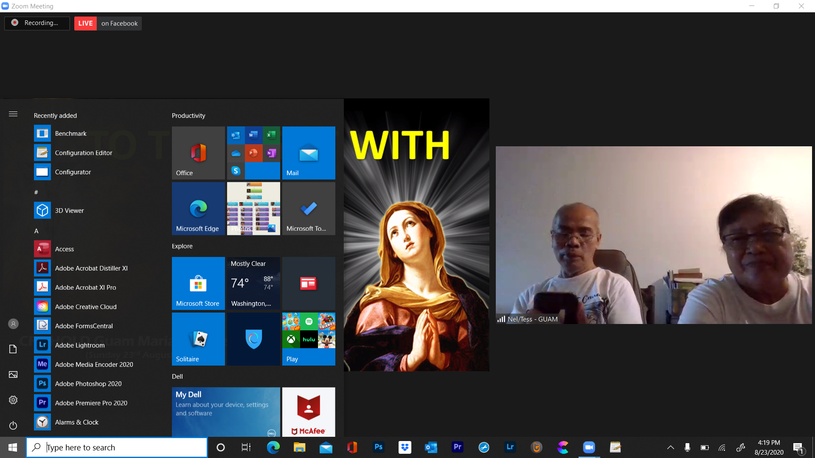
Task: Open the user account icon in Start
Action: [13, 324]
